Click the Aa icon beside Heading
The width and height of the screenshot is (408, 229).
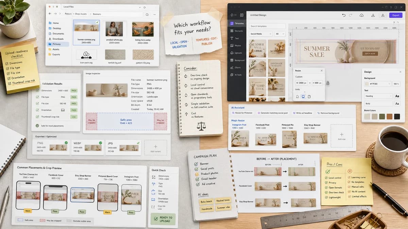(x=397, y=96)
